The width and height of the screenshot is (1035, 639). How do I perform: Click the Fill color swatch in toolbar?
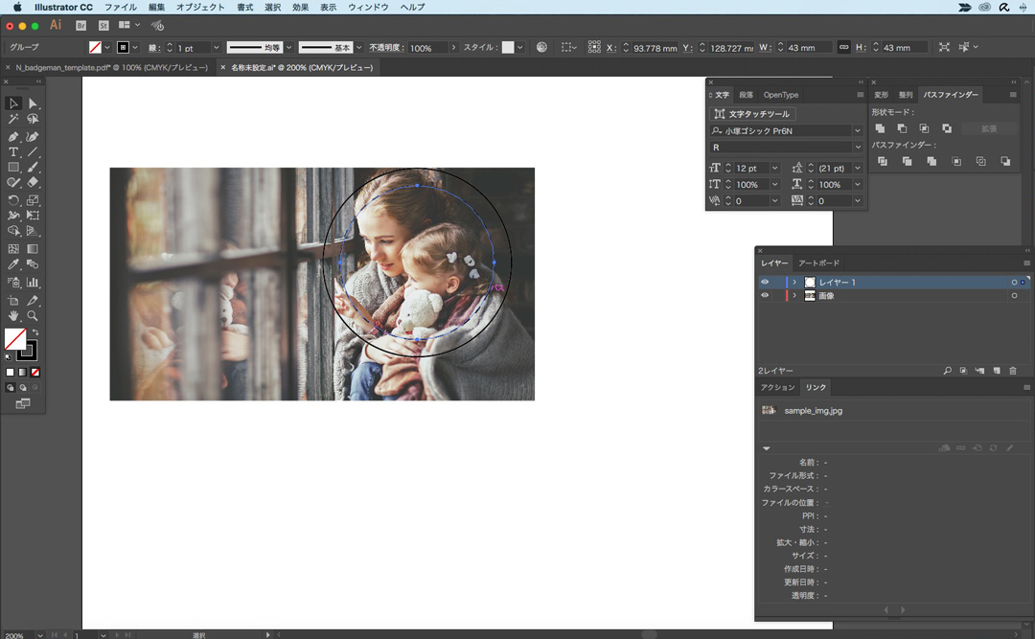click(15, 338)
